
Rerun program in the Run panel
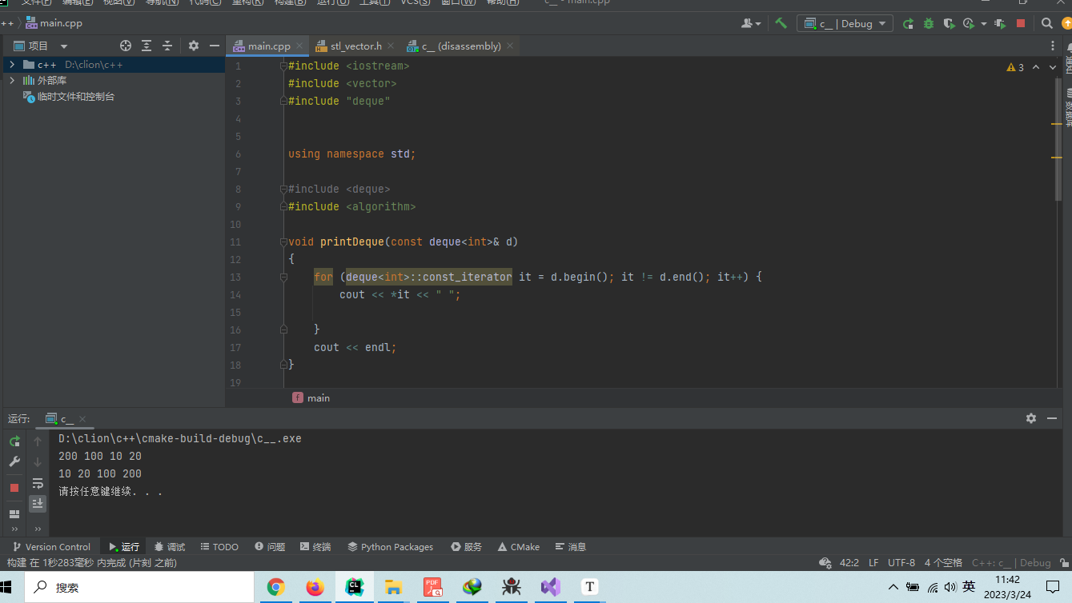14,441
